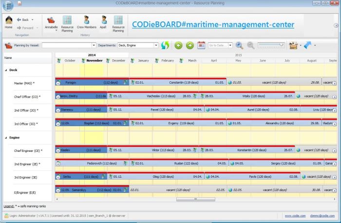Viewport: 341px width, 223px height.
Task: Select Evgeny (119 days) assignment bar
Action: 178,123
